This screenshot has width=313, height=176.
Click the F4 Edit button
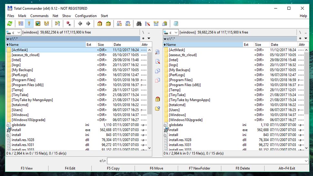[70, 168]
